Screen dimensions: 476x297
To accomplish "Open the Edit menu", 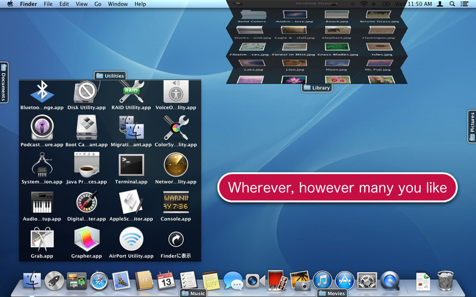I will tap(64, 4).
